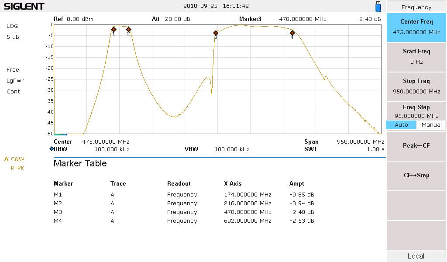Click the 470.000000 MHz marker readout in header

[x=303, y=19]
